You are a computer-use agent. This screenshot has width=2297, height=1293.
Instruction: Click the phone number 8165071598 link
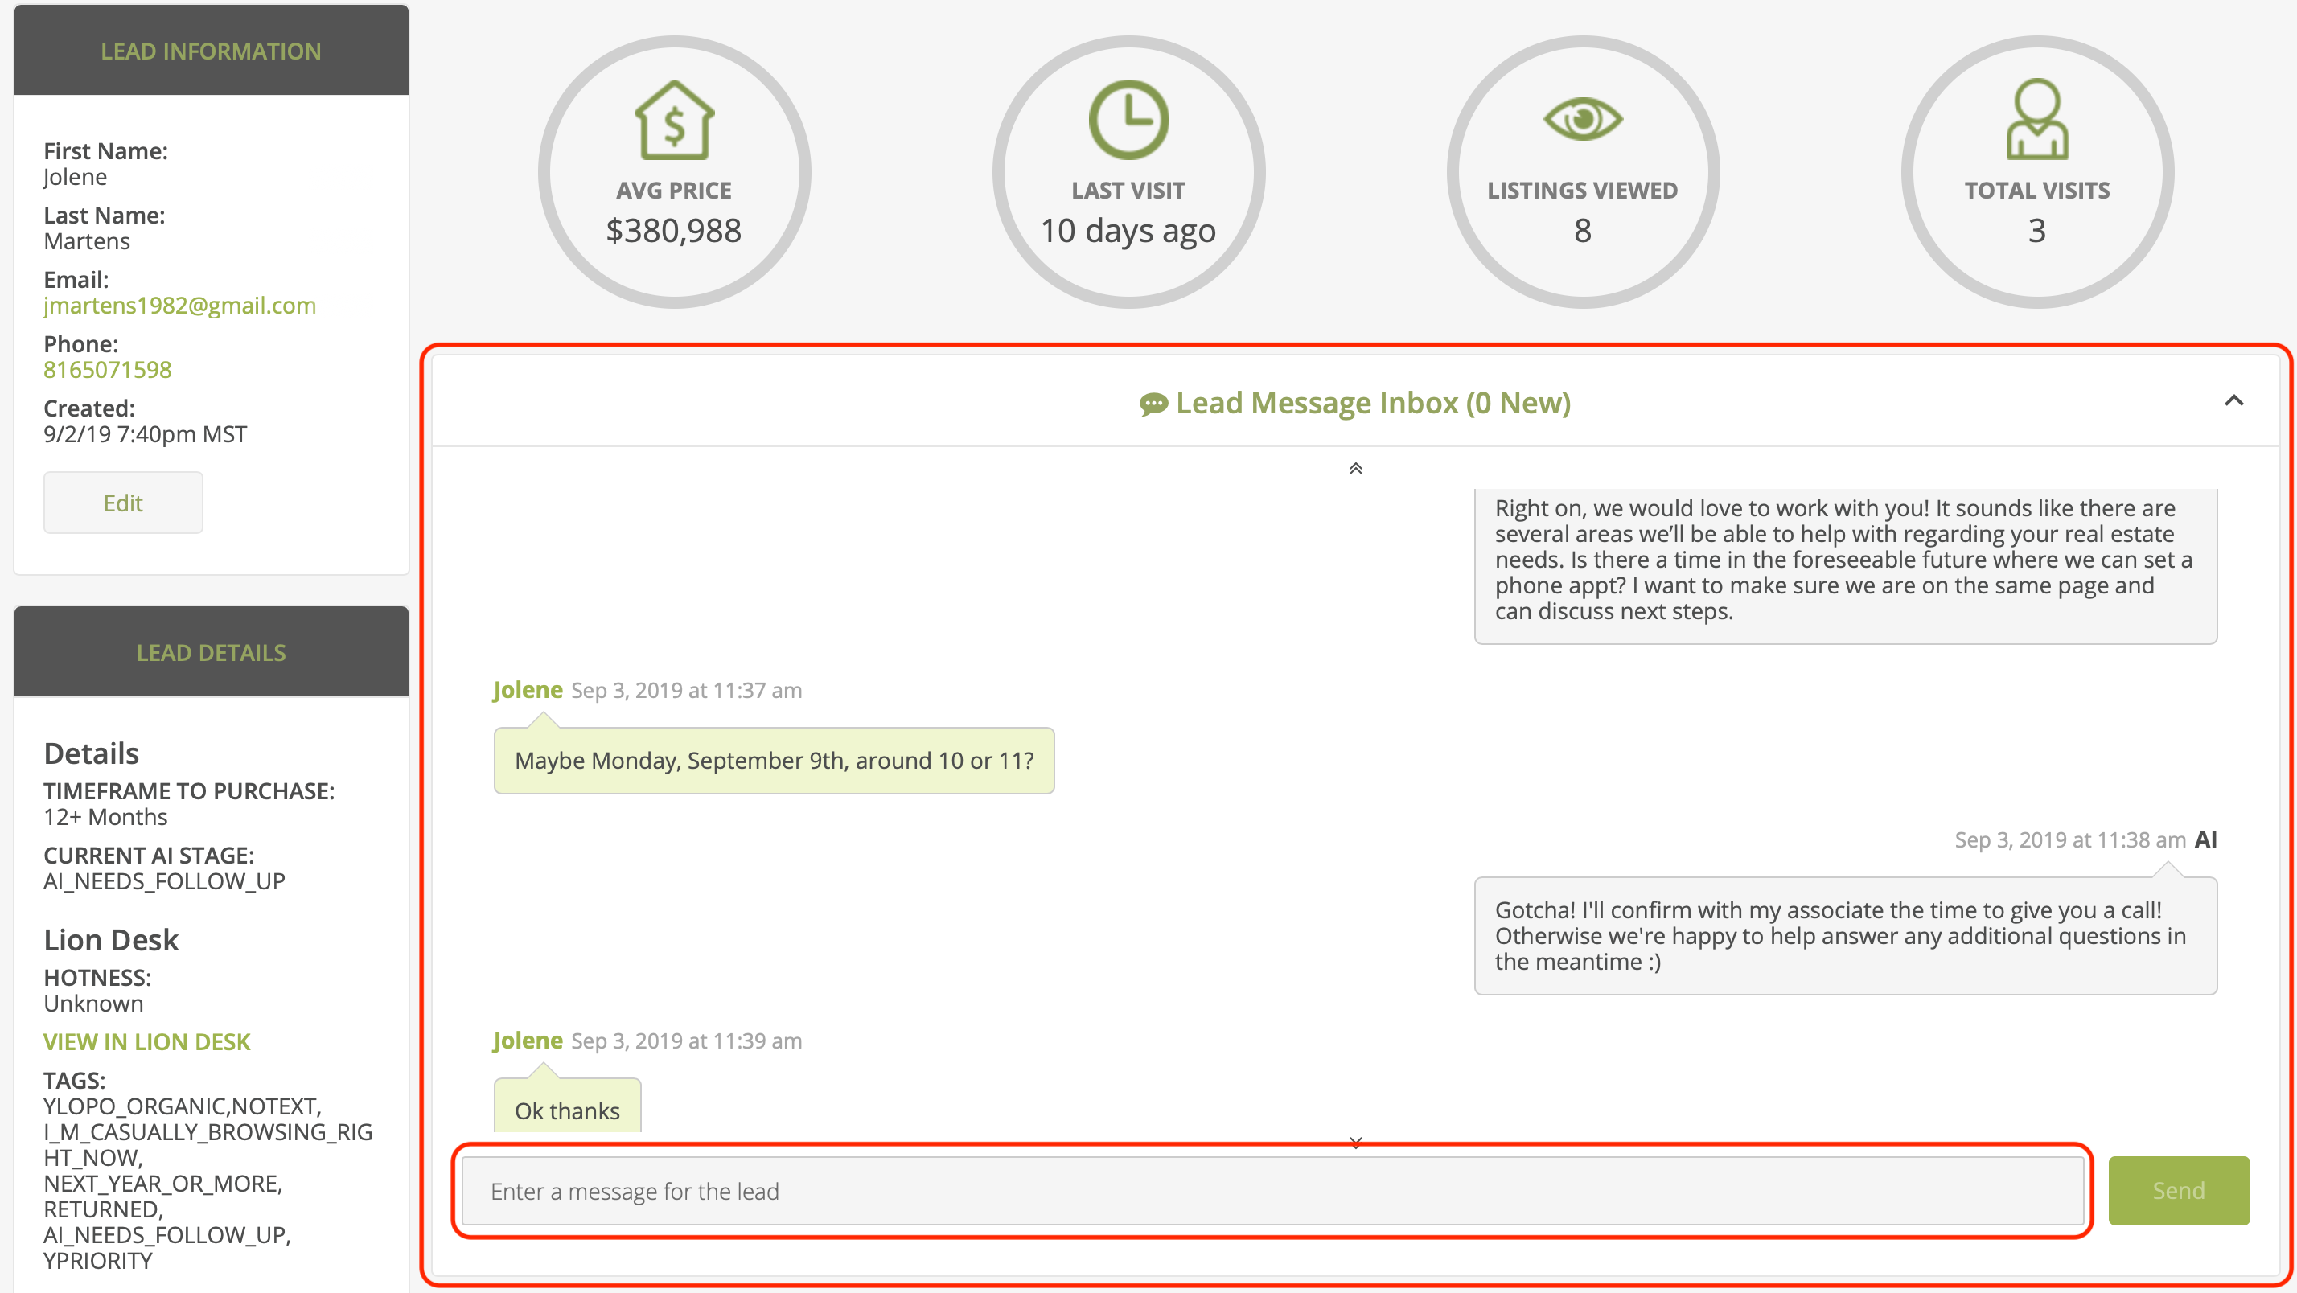tap(107, 369)
